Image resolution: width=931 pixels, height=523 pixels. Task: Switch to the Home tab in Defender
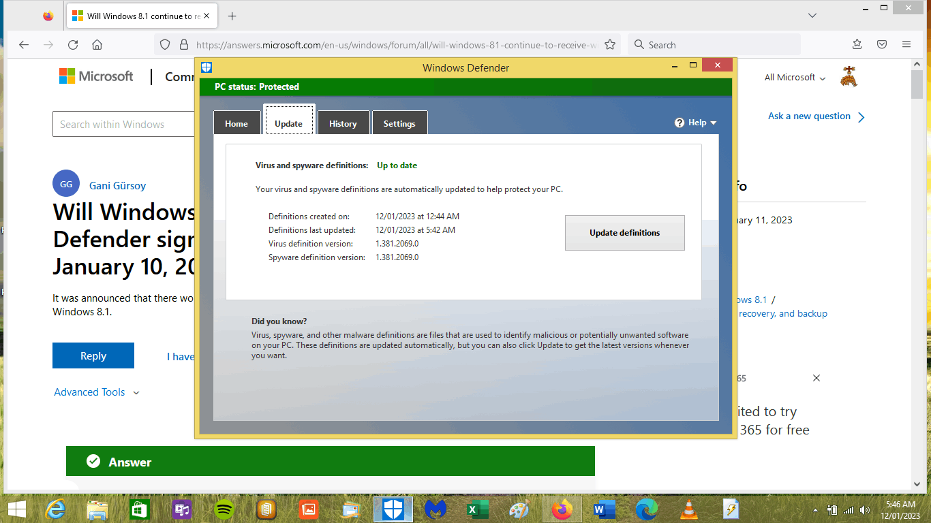[x=236, y=123]
